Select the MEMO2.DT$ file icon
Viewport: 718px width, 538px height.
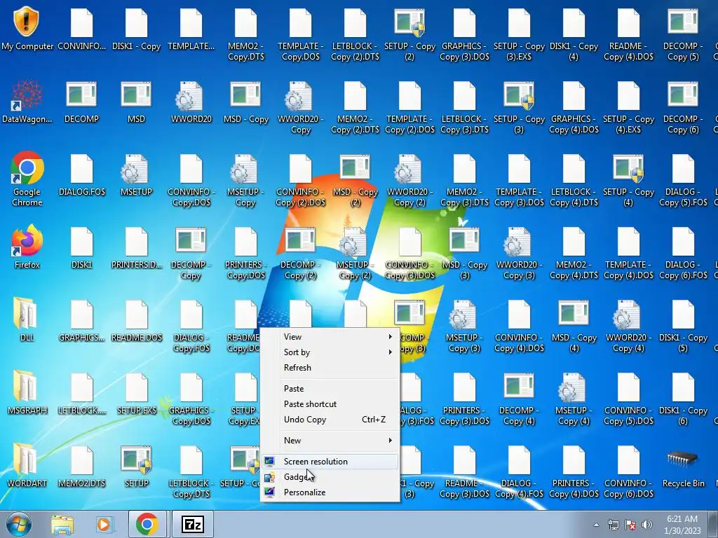(81, 465)
